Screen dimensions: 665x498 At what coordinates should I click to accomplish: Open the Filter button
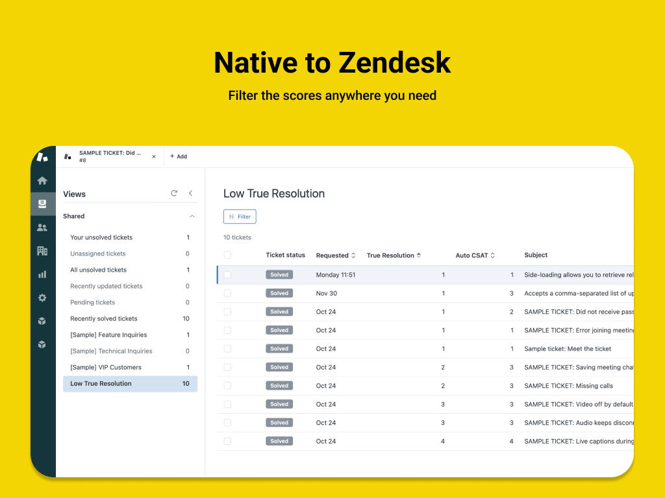240,217
